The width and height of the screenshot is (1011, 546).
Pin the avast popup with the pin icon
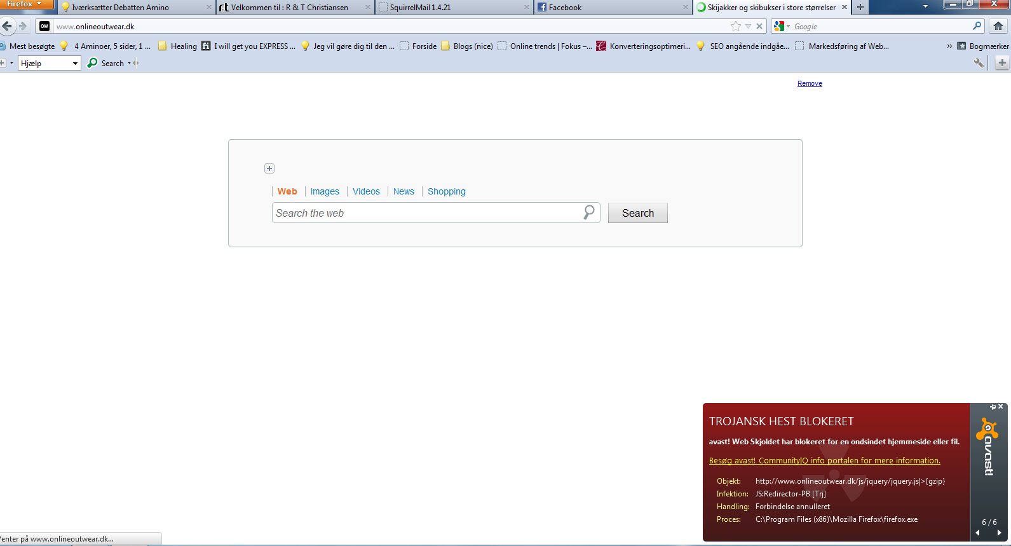click(x=993, y=407)
